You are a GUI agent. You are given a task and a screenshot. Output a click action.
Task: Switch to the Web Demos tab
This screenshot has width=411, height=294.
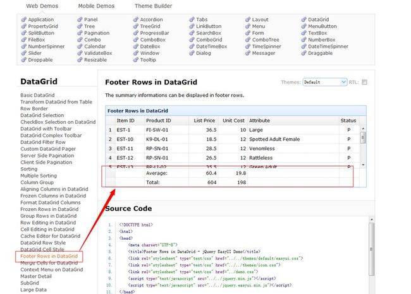(42, 6)
